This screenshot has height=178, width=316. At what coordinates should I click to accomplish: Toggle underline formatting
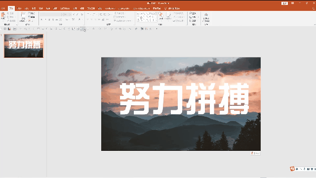(49, 20)
